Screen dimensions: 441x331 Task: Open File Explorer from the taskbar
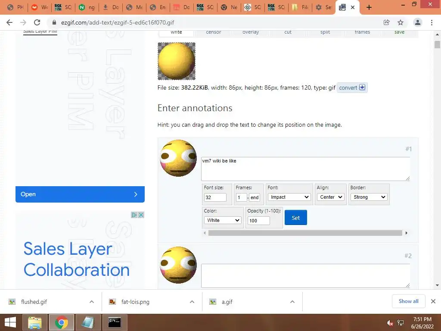click(34, 322)
